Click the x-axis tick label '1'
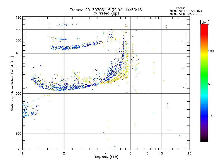This screenshot has height=167, width=223. click(22, 153)
